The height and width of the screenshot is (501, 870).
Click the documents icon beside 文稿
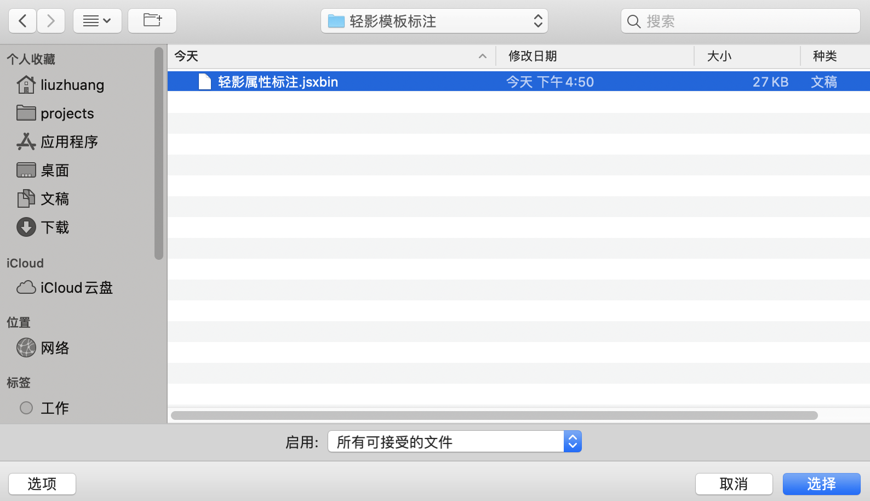click(26, 198)
